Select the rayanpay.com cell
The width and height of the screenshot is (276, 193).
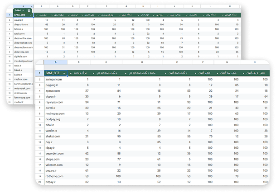(56, 102)
